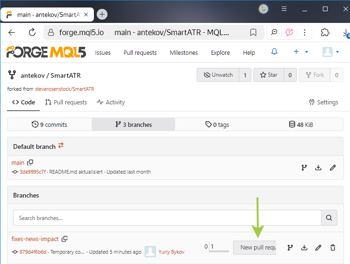Viewport: 350px width, 264px height.
Task: Open the fixes-news-impact branch link
Action: pos(35,239)
